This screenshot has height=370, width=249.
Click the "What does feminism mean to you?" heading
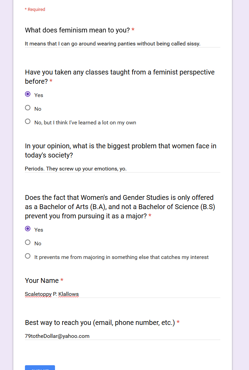tap(78, 30)
